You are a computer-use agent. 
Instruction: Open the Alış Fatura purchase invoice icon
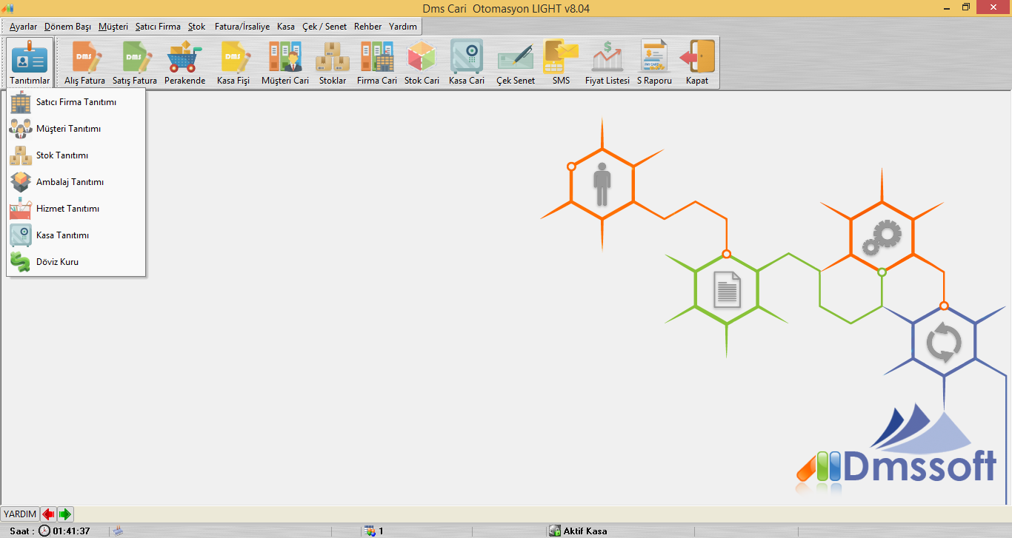point(84,58)
